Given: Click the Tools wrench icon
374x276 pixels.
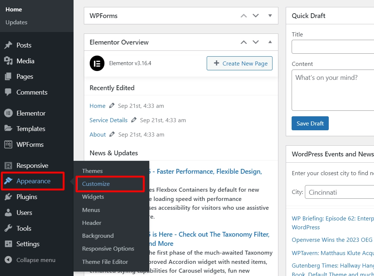Looking at the screenshot, I should [x=8, y=228].
